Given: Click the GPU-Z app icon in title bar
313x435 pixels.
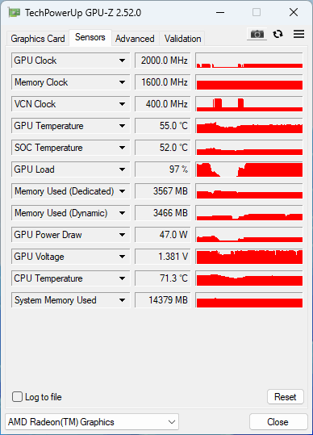Looking at the screenshot, I should [x=14, y=13].
